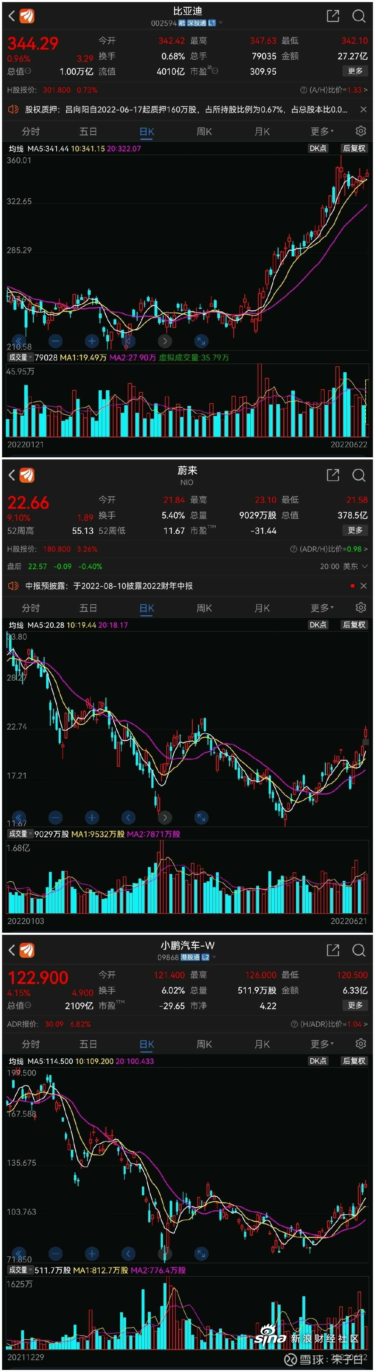Dismiss the 股权质押 notice in 比亚迪 panel
375x1372 pixels.
tap(363, 110)
